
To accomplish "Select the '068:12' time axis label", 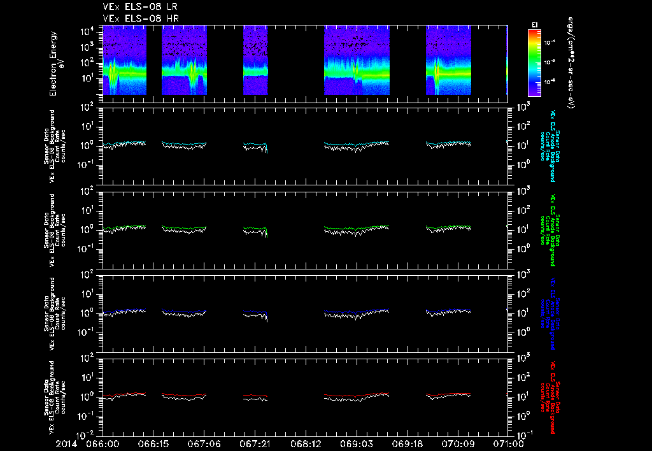I will coord(305,444).
